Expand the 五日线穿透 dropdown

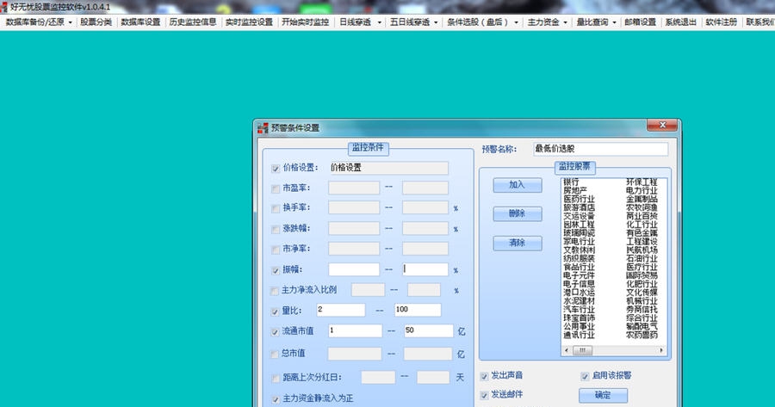(x=413, y=22)
